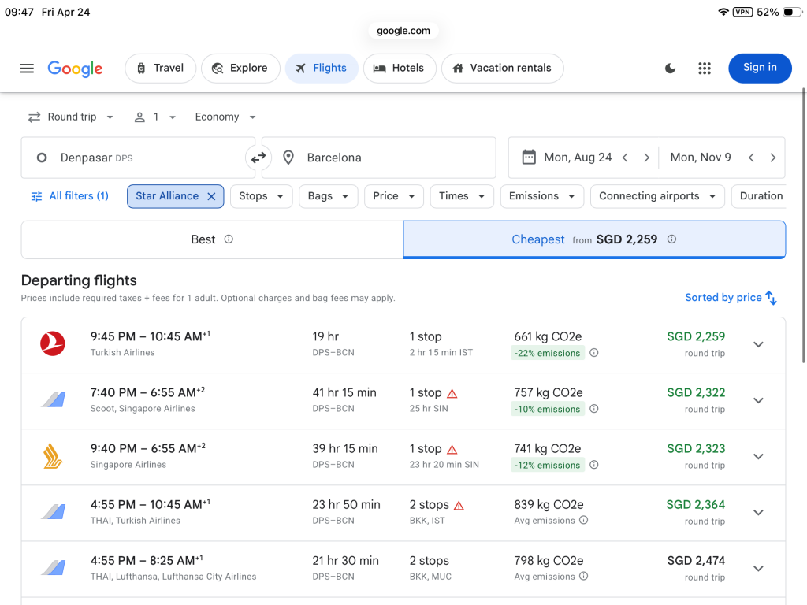Open the Explore page
The width and height of the screenshot is (807, 605).
(x=240, y=69)
